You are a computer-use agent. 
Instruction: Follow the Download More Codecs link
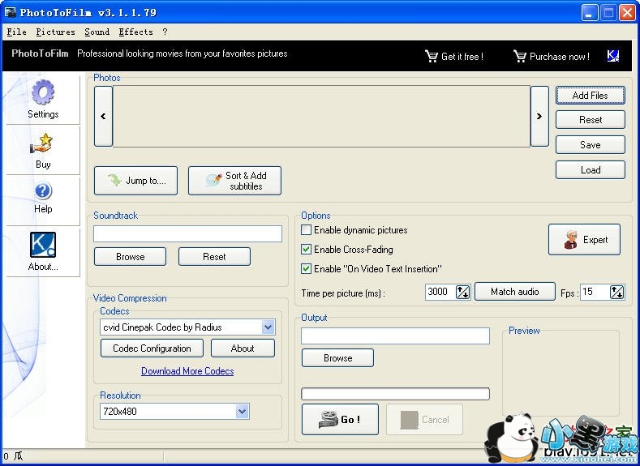pyautogui.click(x=187, y=371)
